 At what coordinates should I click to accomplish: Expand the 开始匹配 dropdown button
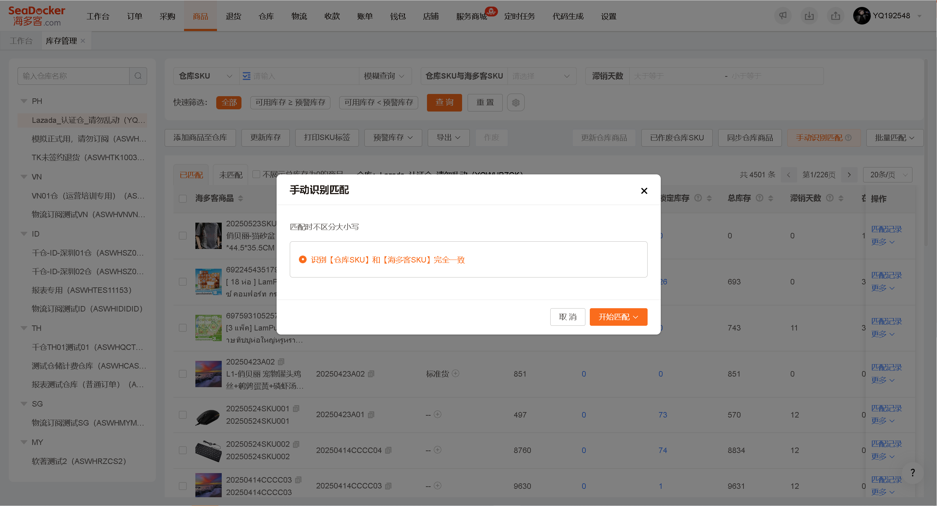[x=618, y=317]
